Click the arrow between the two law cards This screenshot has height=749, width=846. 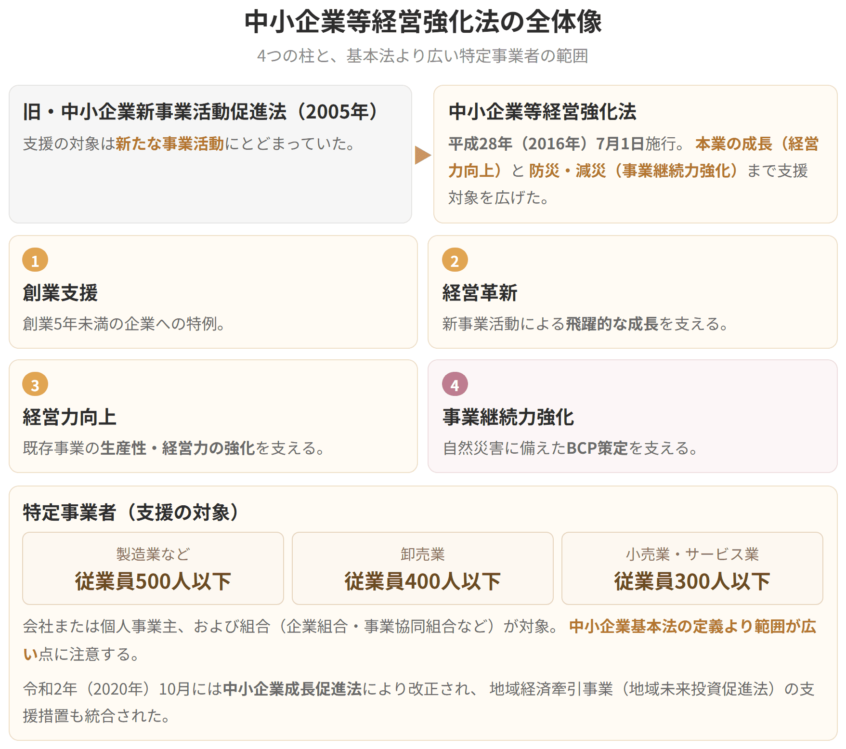423,155
